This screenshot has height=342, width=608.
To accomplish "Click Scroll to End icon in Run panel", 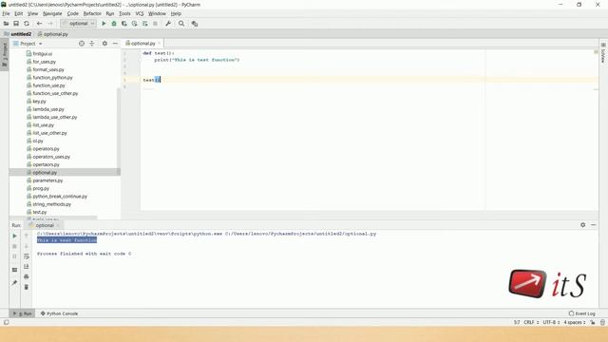I will (27, 266).
